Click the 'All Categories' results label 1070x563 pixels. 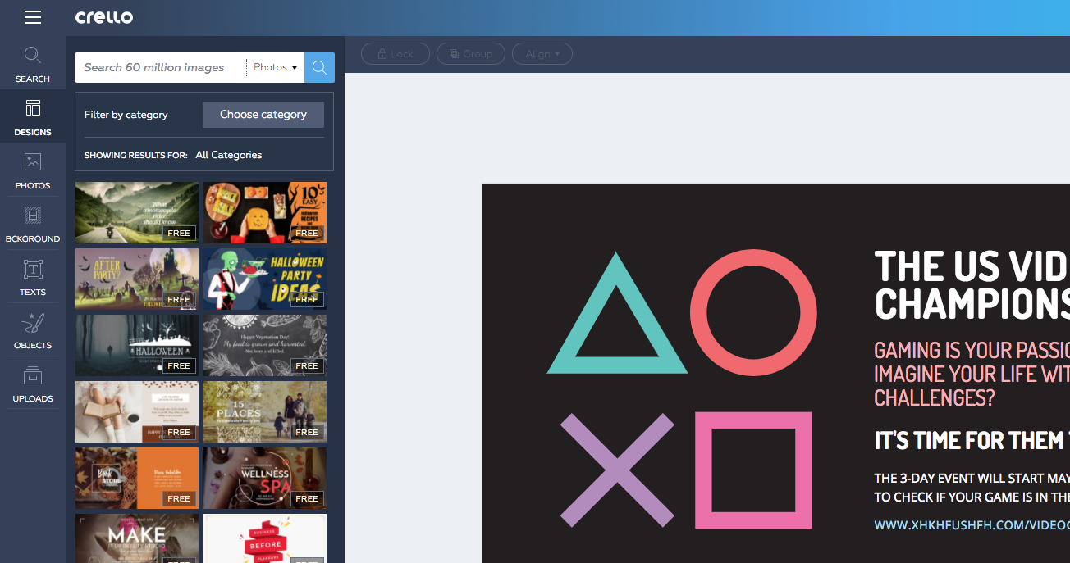229,155
